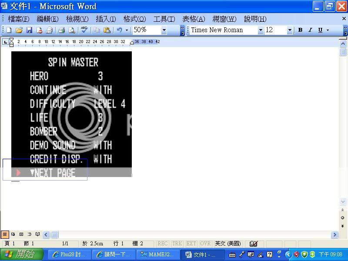Click the vertical scrollbar up arrow
Viewport: 348px width, 261px height.
(x=343, y=44)
